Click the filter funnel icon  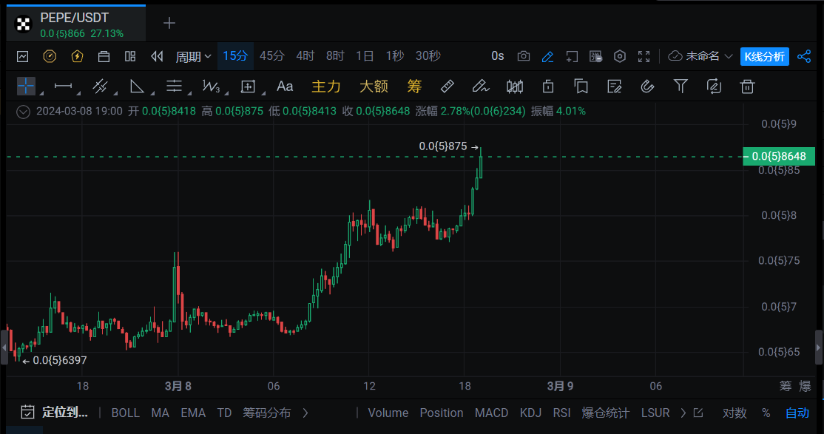[x=681, y=87]
